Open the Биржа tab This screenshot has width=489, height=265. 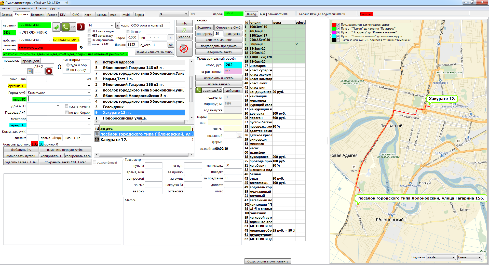coord(139,15)
